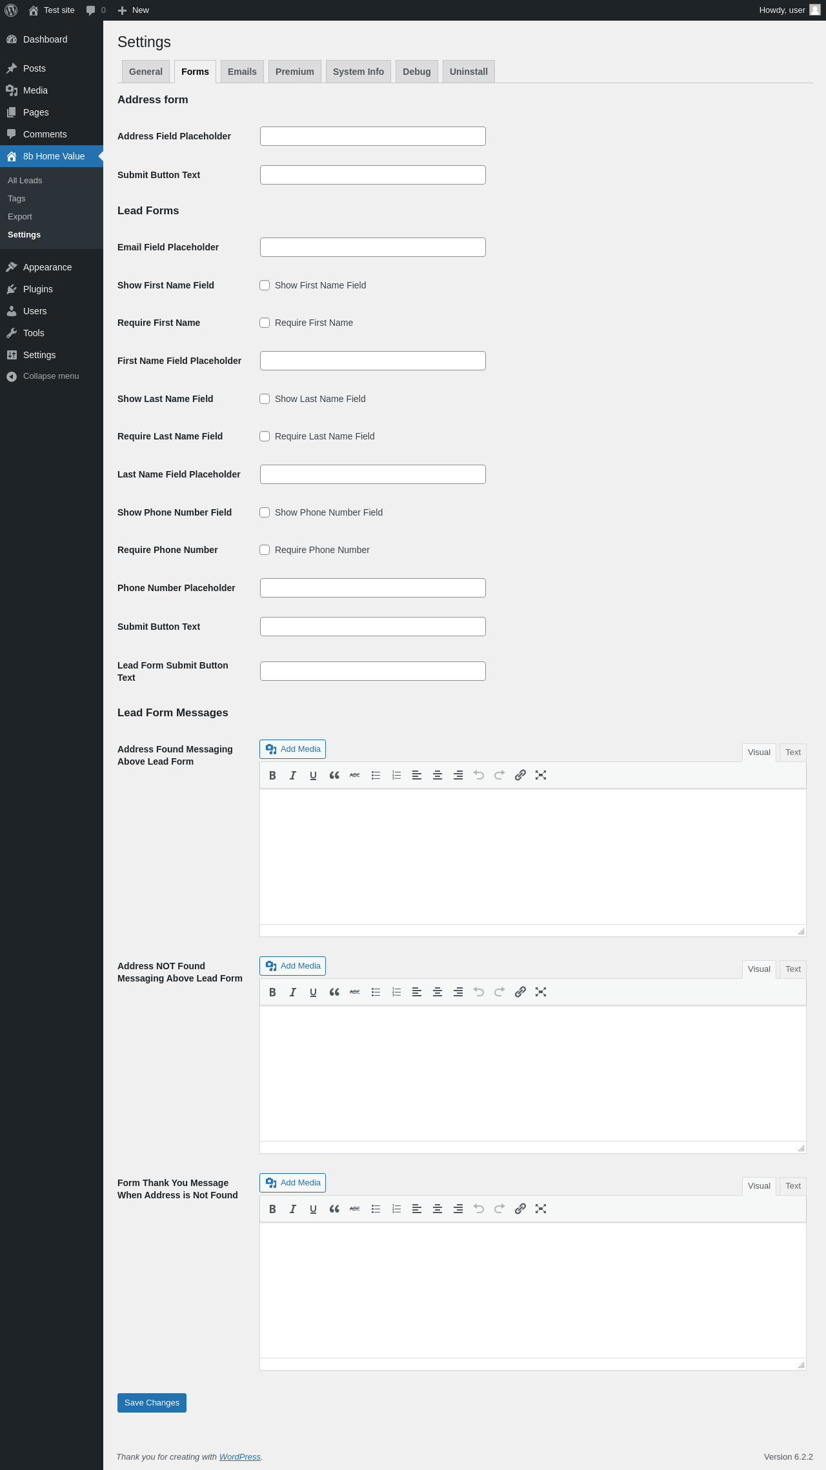Click Bold icon in Address Found editor
The width and height of the screenshot is (826, 1470).
point(272,775)
